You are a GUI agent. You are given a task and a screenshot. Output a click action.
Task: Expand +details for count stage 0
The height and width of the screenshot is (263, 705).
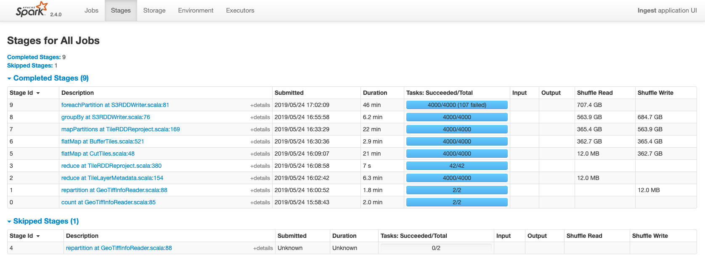point(260,203)
